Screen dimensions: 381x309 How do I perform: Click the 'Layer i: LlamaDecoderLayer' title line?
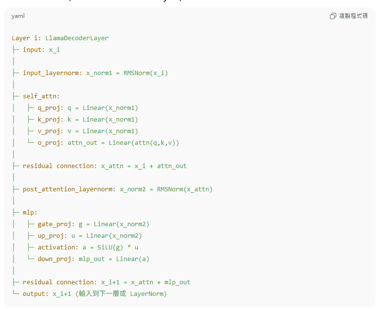click(x=60, y=38)
